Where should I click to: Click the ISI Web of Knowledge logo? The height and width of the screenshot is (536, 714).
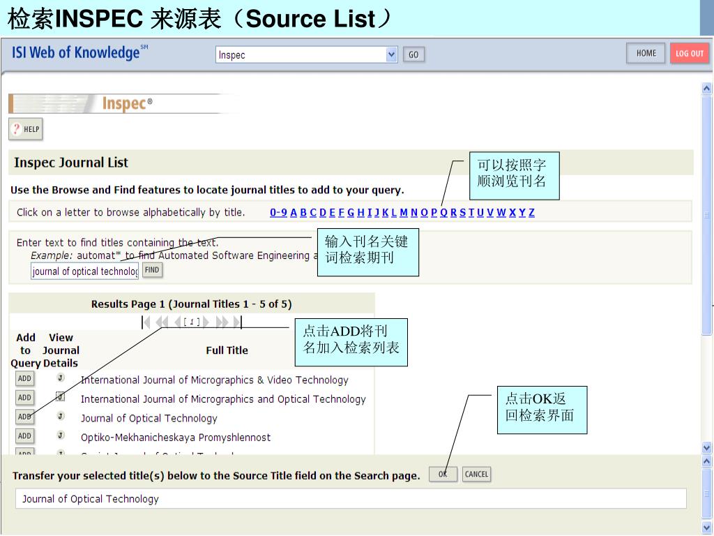click(79, 52)
